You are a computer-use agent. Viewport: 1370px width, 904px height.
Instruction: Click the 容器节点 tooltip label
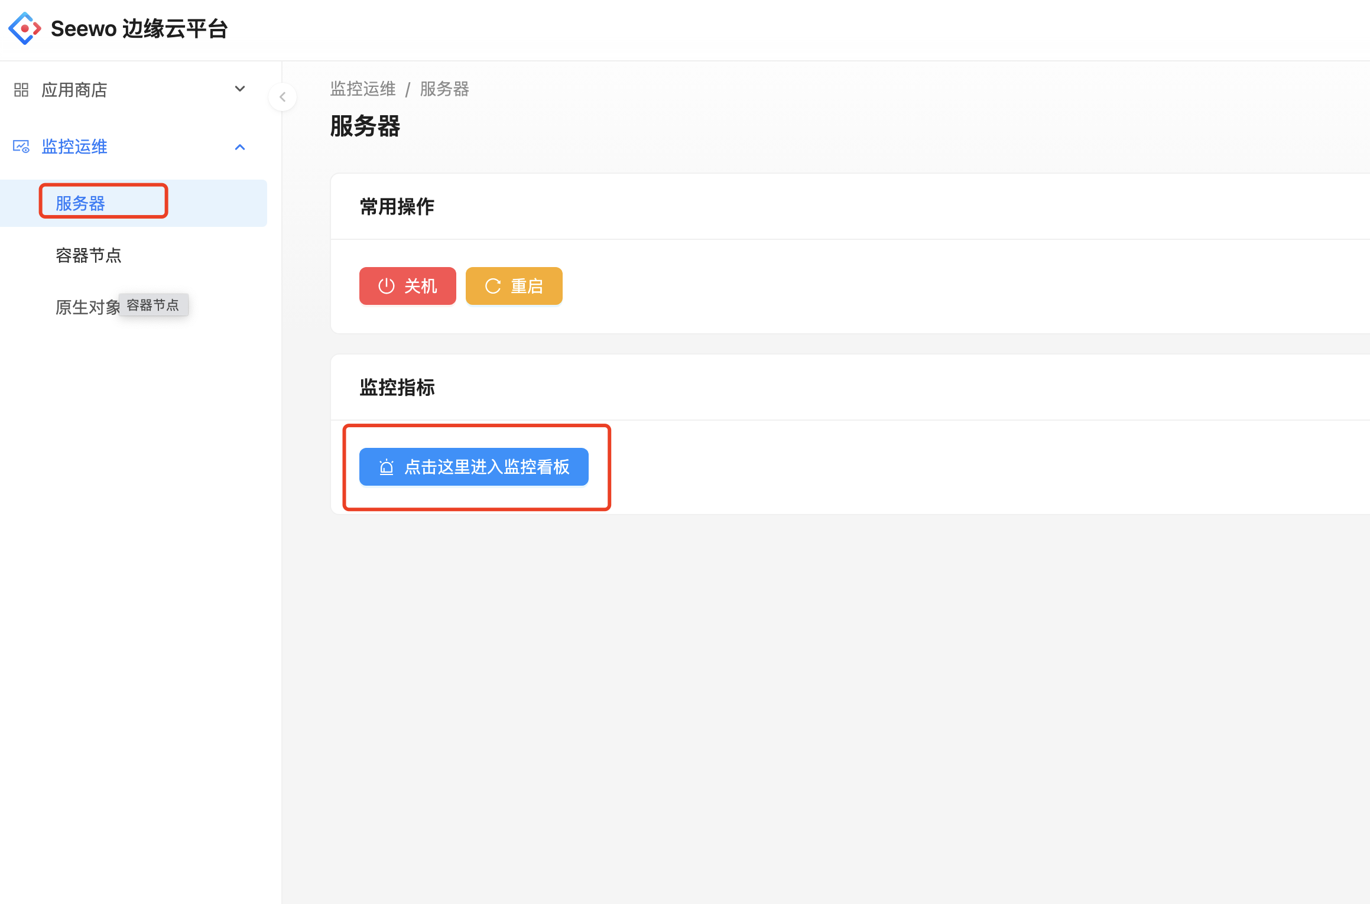tap(153, 305)
